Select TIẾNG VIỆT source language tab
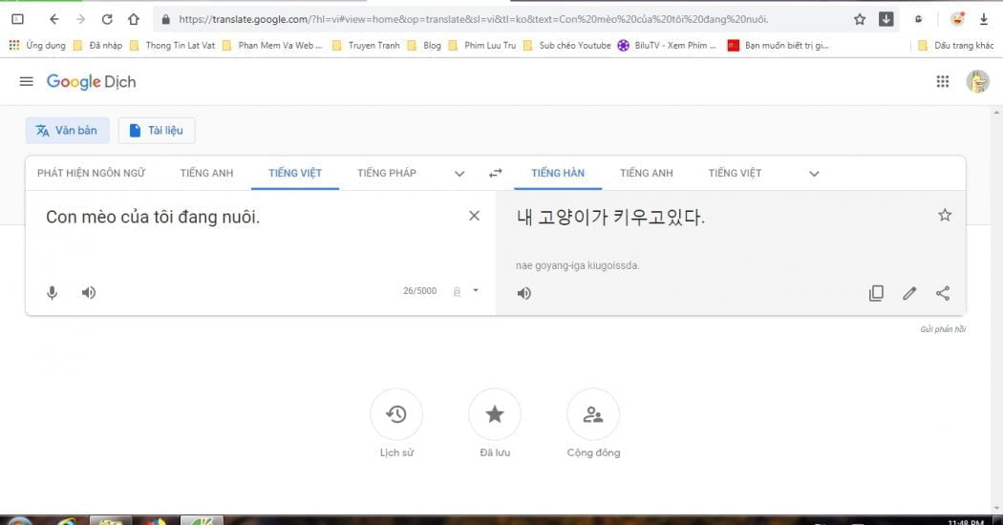This screenshot has width=1003, height=525. coord(295,173)
